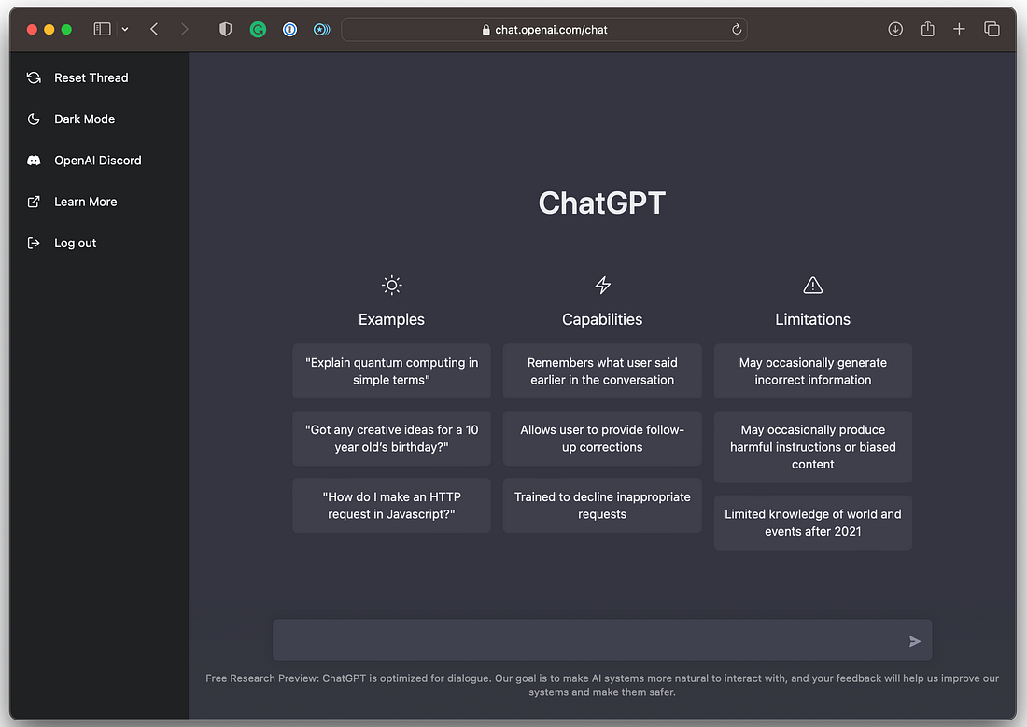Click the blue star extension icon

click(x=321, y=29)
